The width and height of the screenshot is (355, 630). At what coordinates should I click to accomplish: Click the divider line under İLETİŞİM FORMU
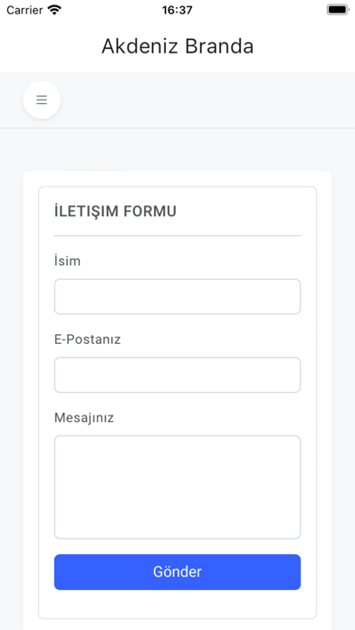[177, 236]
